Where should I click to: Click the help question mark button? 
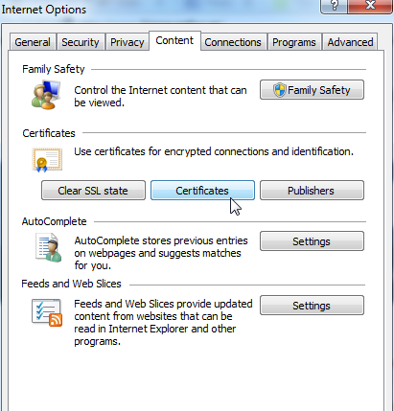tap(334, 6)
